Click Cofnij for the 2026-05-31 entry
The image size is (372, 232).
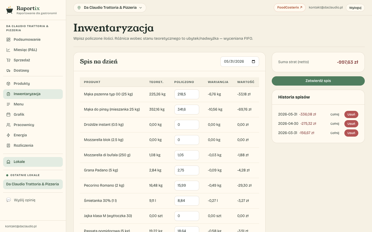tap(335, 114)
